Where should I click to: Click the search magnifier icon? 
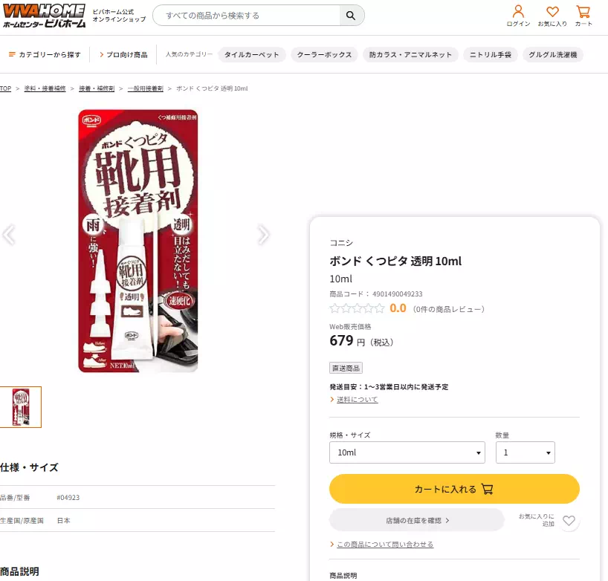[x=352, y=16]
